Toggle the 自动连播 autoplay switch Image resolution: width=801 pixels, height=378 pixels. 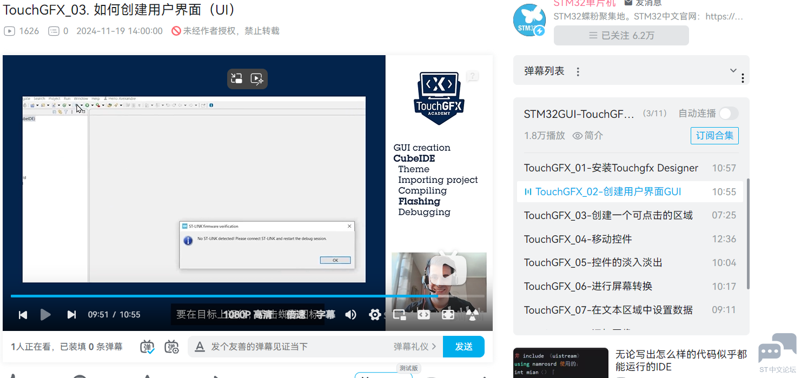(x=728, y=114)
